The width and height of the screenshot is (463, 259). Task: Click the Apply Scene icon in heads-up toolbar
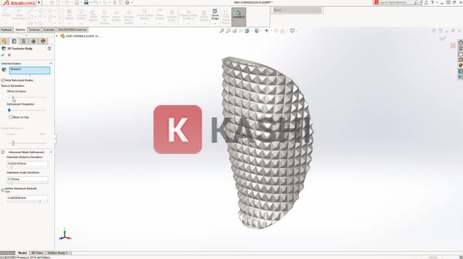click(282, 30)
